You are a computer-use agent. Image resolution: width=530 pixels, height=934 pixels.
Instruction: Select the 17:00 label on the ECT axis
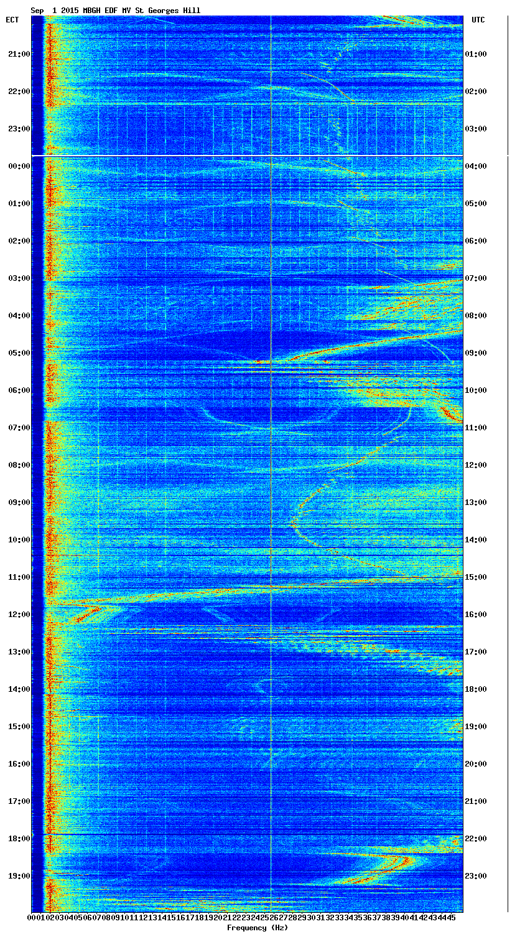click(18, 801)
